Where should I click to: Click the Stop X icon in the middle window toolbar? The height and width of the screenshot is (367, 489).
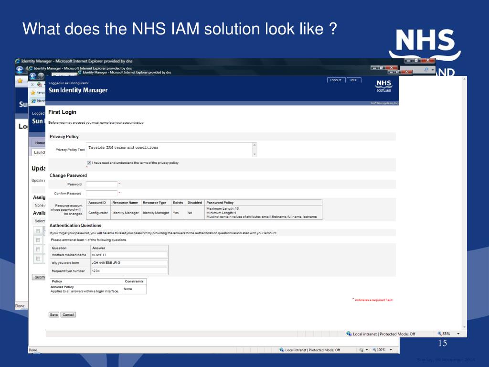coord(32,84)
